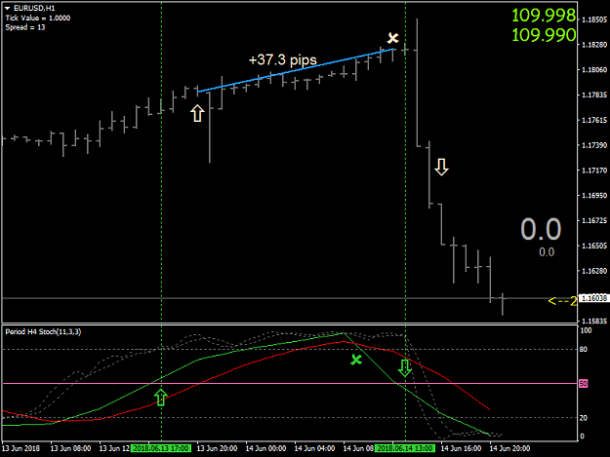Screen dimensions: 610x457
Task: Click the 1.17390 price scale label
Action: [x=594, y=145]
